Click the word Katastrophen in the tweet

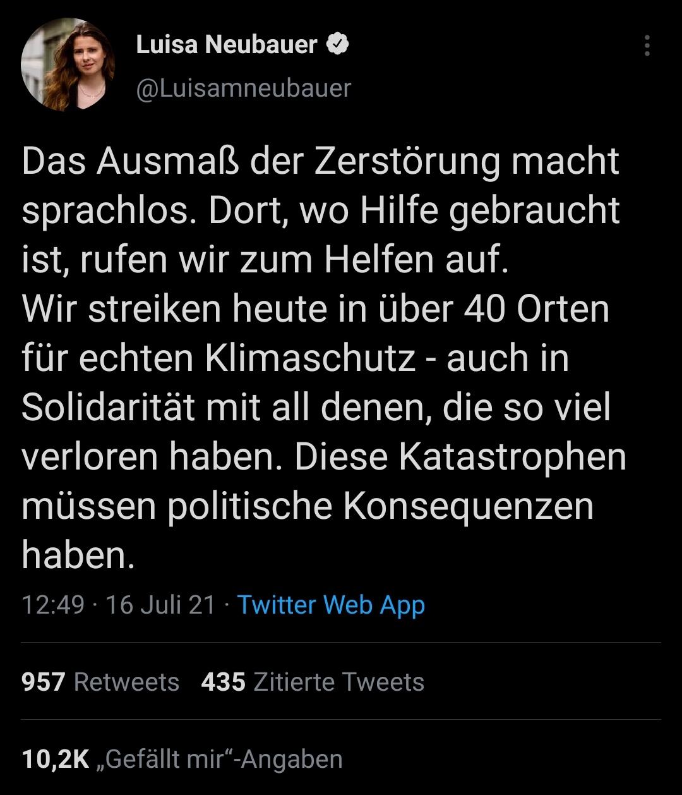(x=512, y=457)
